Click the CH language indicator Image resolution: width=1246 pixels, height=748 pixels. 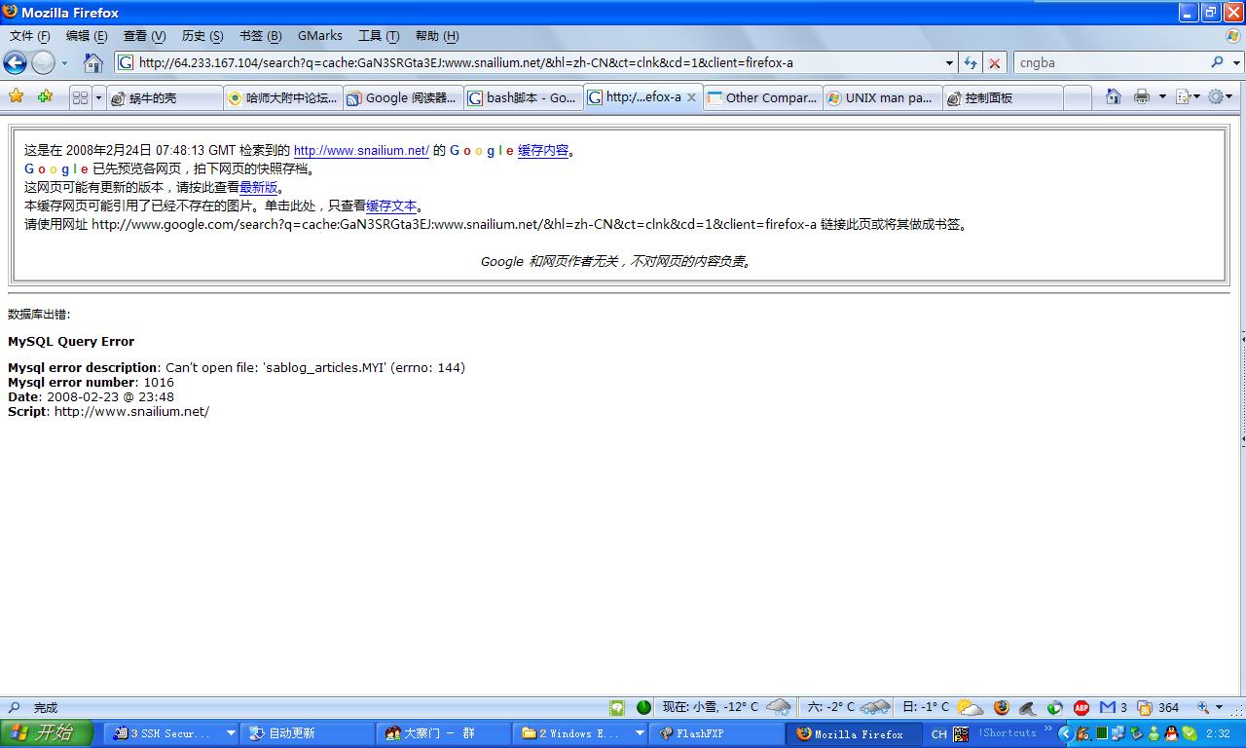[938, 734]
